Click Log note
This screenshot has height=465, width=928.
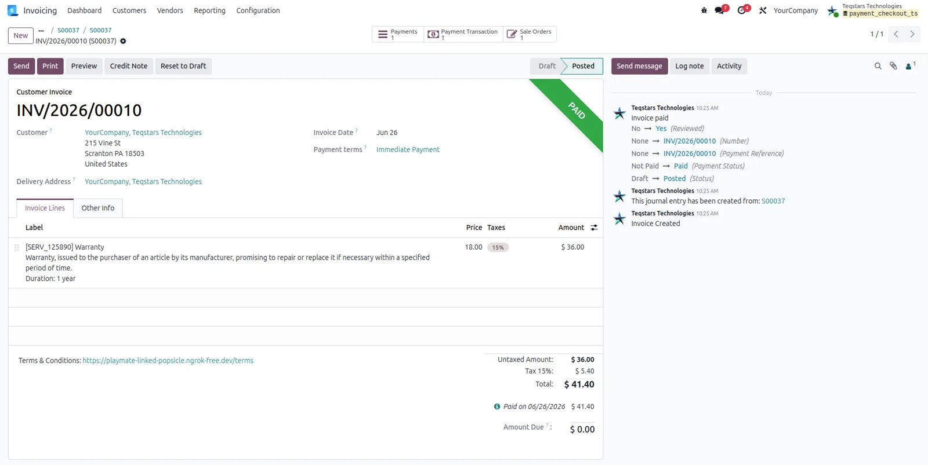coord(690,66)
